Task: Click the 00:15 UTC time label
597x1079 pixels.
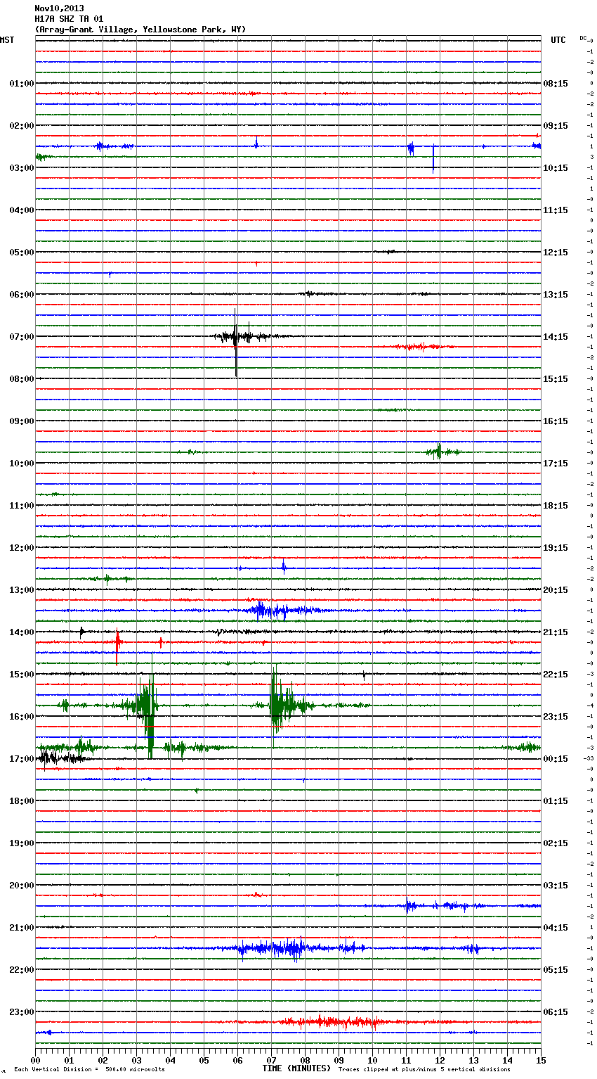Action: pos(556,759)
